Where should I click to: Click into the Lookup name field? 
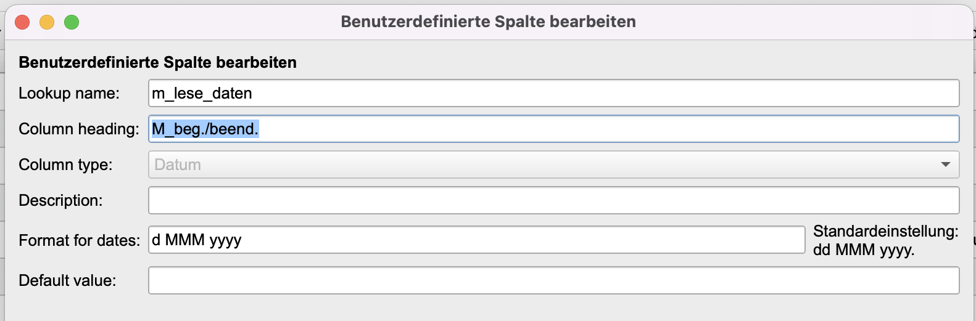coord(553,93)
